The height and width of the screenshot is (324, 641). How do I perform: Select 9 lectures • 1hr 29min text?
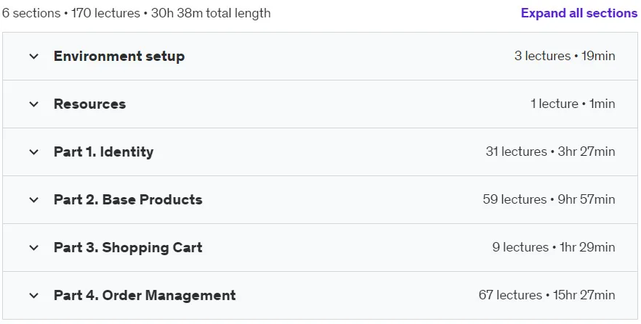click(554, 247)
